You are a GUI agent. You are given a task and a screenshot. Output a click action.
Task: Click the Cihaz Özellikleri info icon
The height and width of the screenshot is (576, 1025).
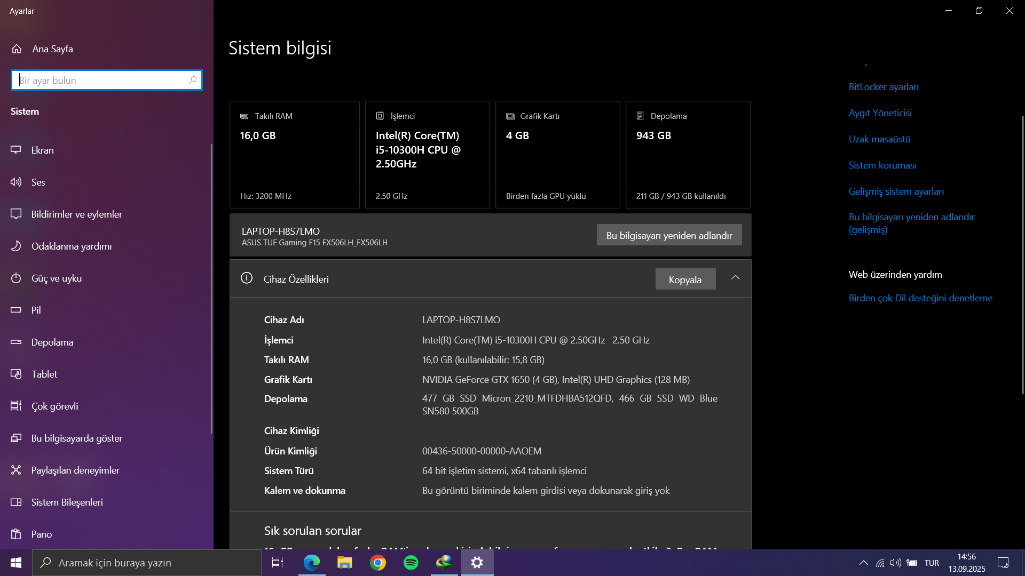pos(246,278)
